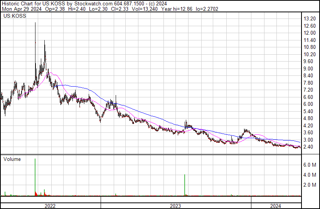Viewport: 320px width, 209px height.
Task: Click the highest price spike near 12.86
Action: click(35, 24)
